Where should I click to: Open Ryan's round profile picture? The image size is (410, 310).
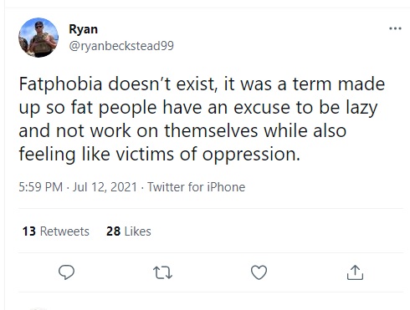(38, 38)
